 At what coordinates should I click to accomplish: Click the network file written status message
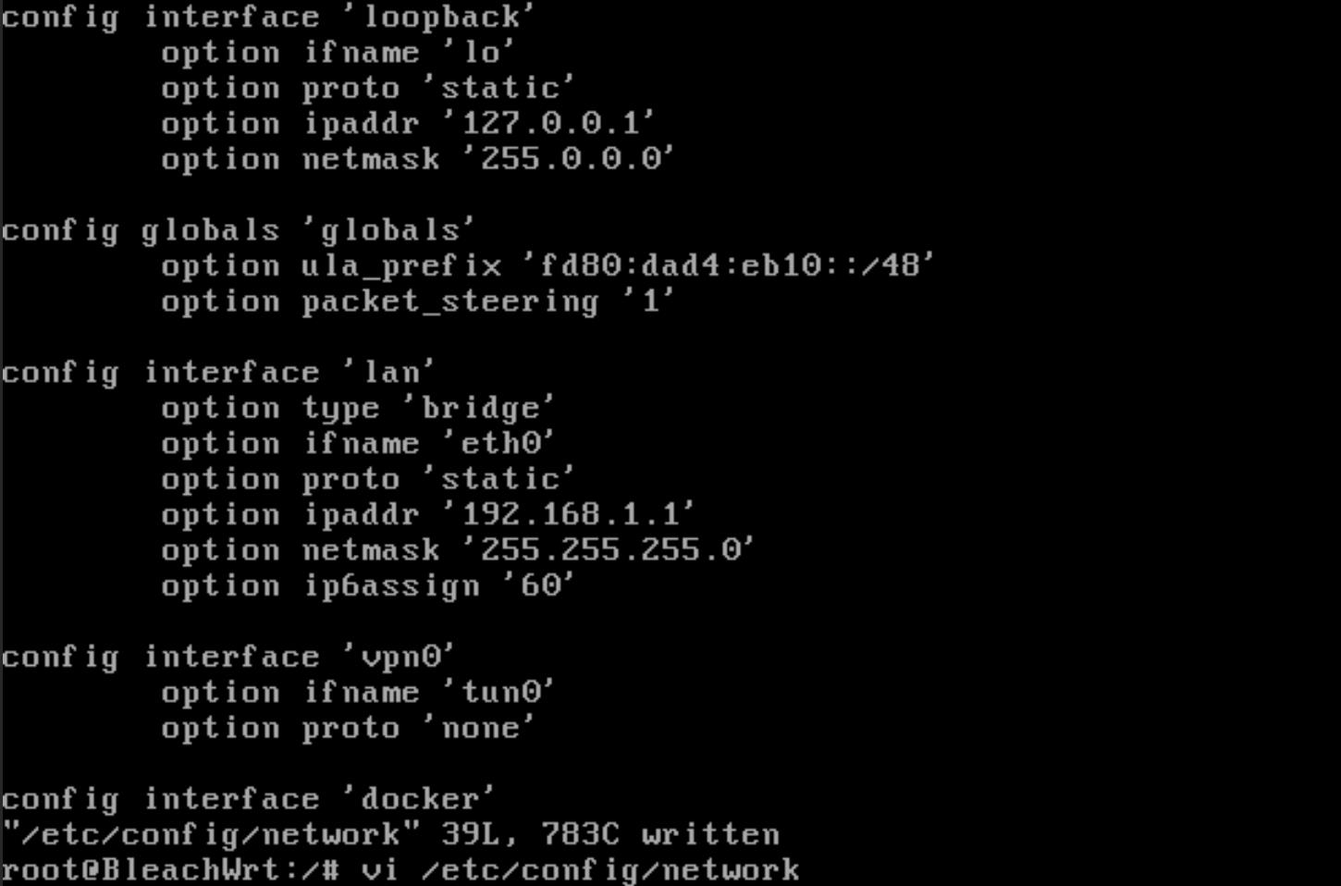click(x=390, y=834)
